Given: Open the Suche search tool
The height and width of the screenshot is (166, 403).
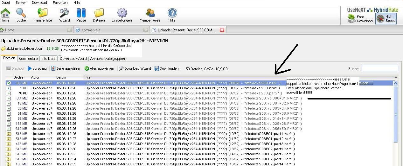Looking at the screenshot, I should click(21, 15).
